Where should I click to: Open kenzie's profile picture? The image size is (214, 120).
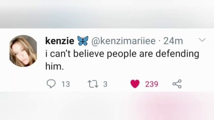23,51
